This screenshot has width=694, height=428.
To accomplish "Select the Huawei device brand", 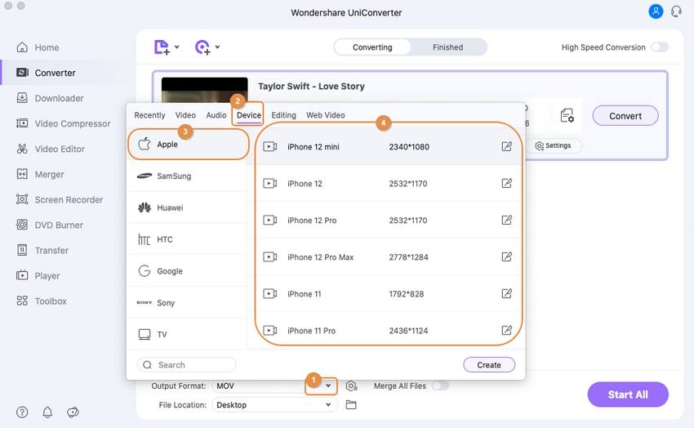I will click(x=187, y=207).
